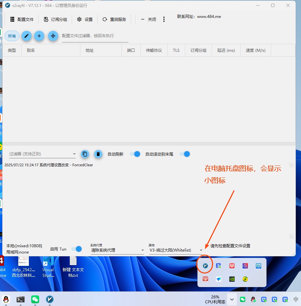Click the blue 印 icon in tray popup

259,266
